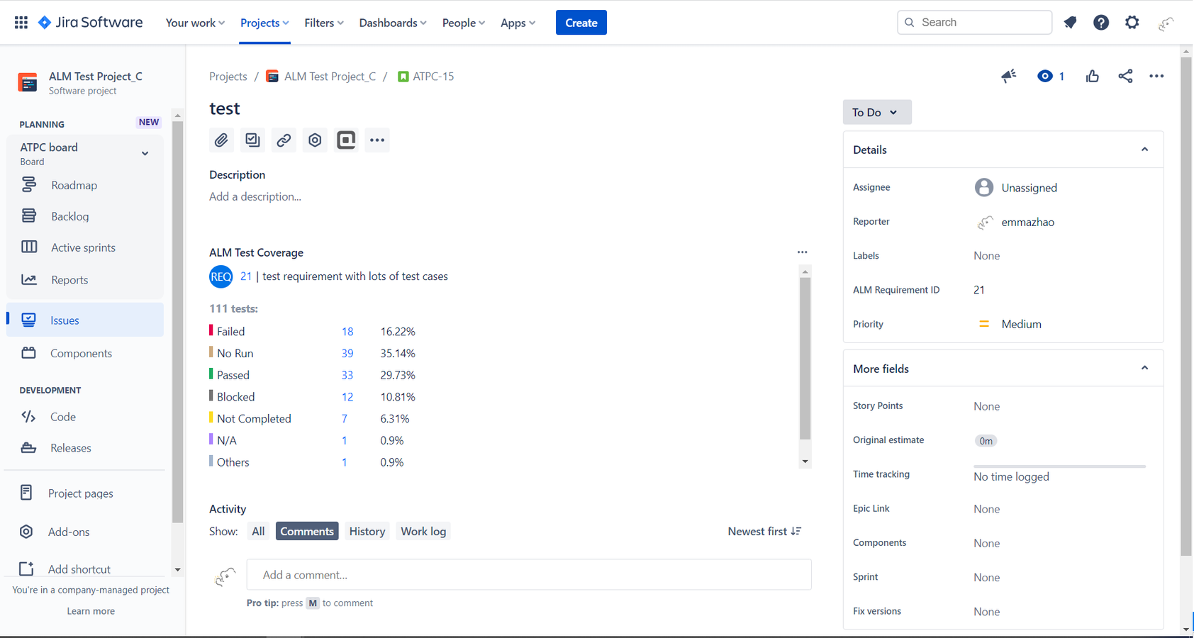Viewport: 1194px width, 638px height.
Task: Click the time tracking progress bar
Action: [1060, 466]
